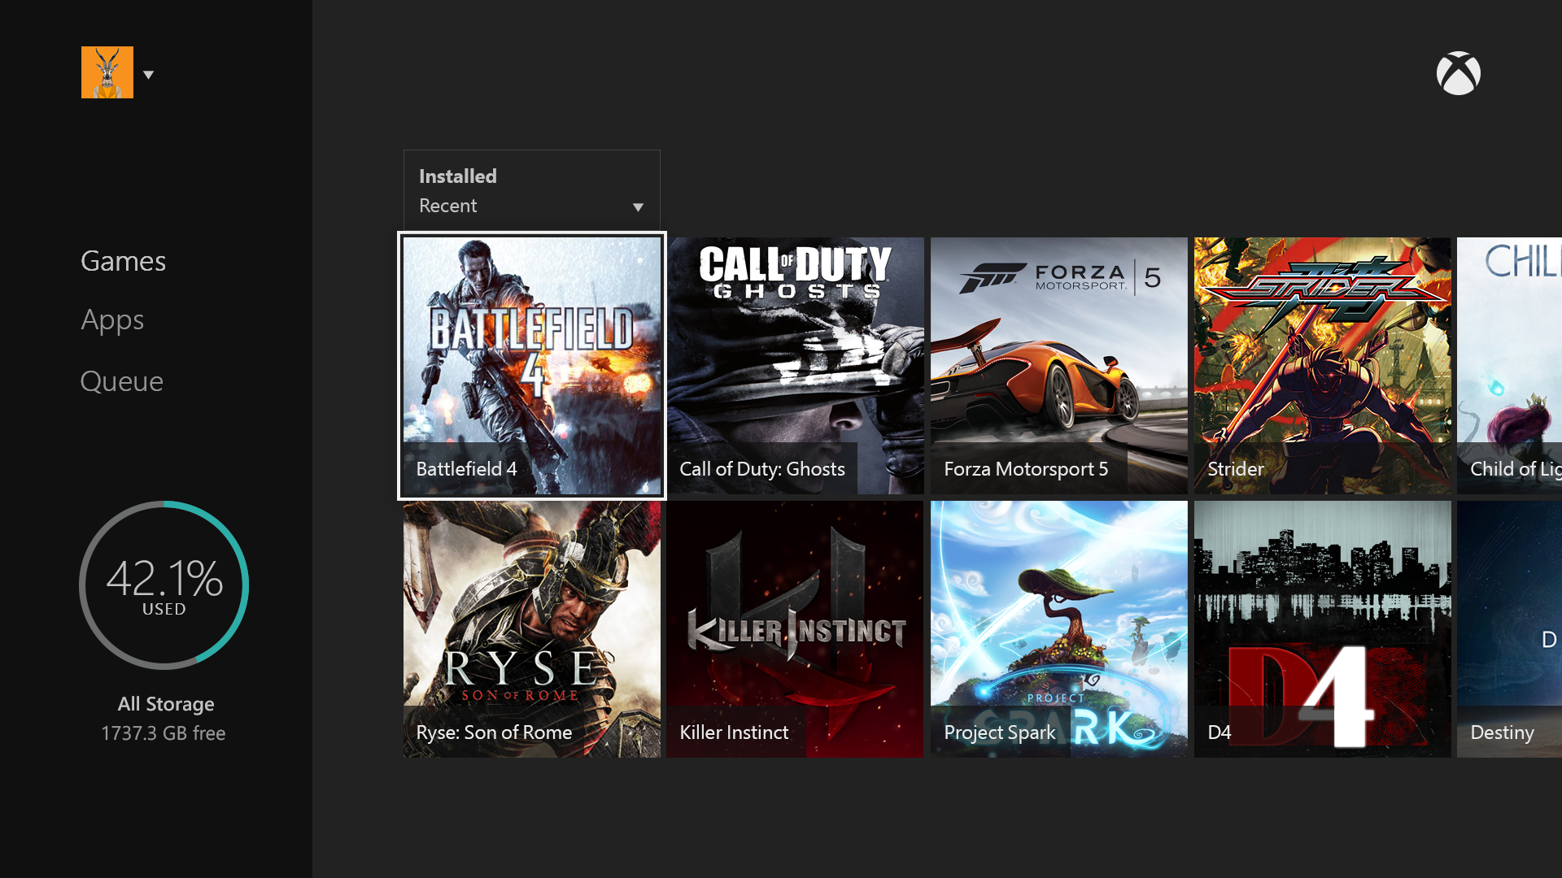Click the All Storage label
The height and width of the screenshot is (878, 1562).
[x=165, y=704]
